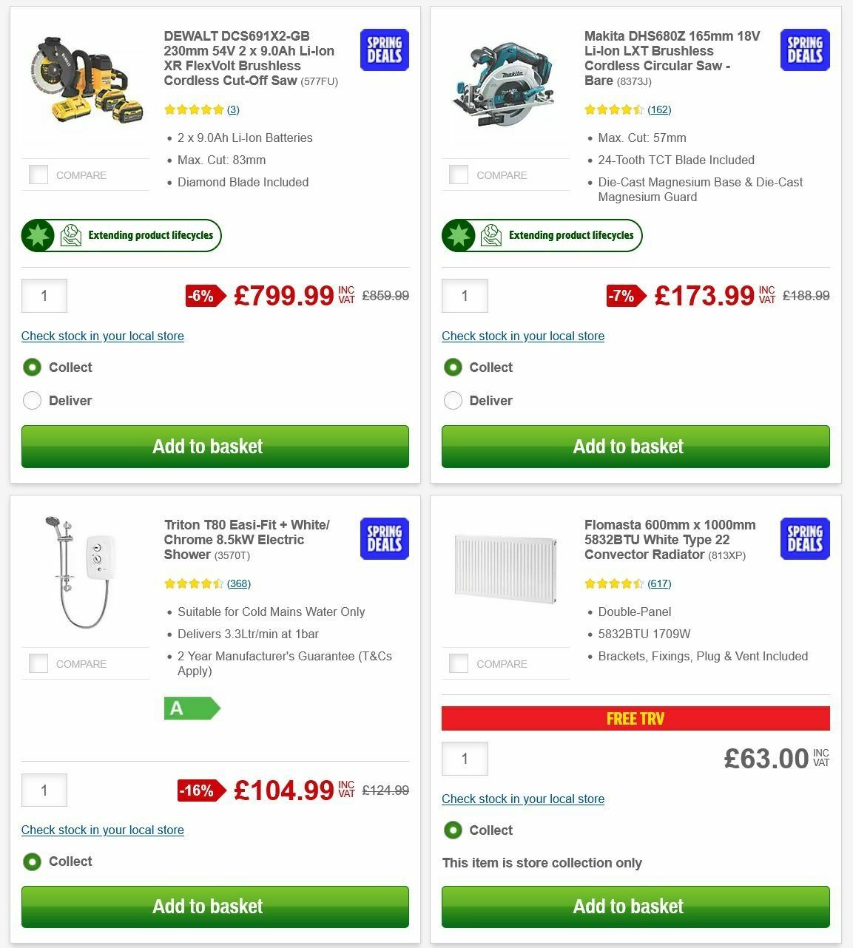Select Collect for the Flomasta radiator
The height and width of the screenshot is (948, 853).
click(453, 830)
